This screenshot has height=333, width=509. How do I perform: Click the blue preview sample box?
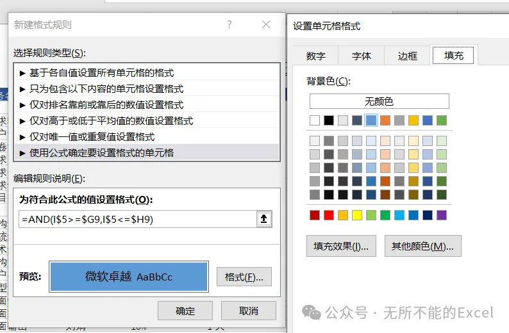(x=129, y=277)
